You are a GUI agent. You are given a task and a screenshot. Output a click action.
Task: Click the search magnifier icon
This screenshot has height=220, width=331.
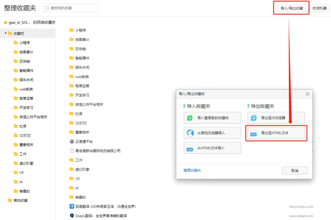(x=47, y=8)
